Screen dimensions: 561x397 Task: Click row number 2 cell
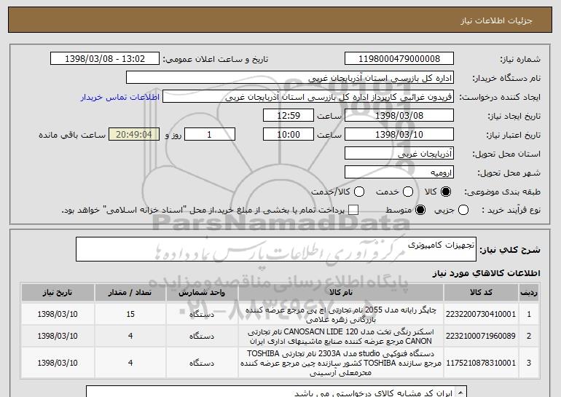(x=529, y=337)
